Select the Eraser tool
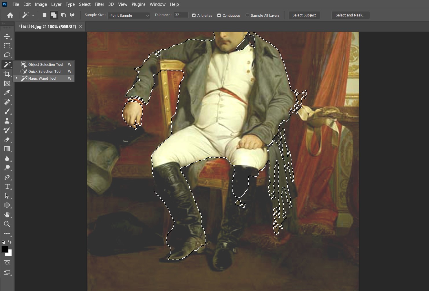429x291 pixels. (x=7, y=140)
